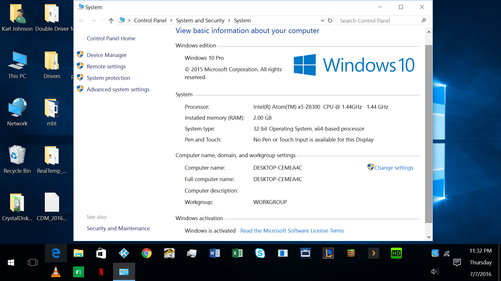Screen dimensions: 501x281
Task: Refresh the System control panel page
Action: click(x=330, y=21)
